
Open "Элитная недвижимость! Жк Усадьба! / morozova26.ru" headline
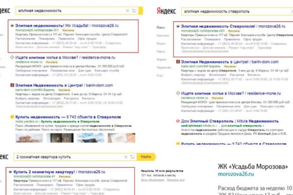pyautogui.click(x=67, y=25)
